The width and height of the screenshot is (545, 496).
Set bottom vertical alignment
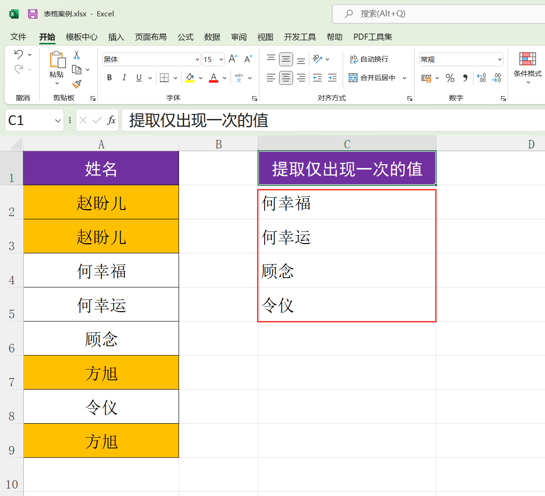pos(301,60)
